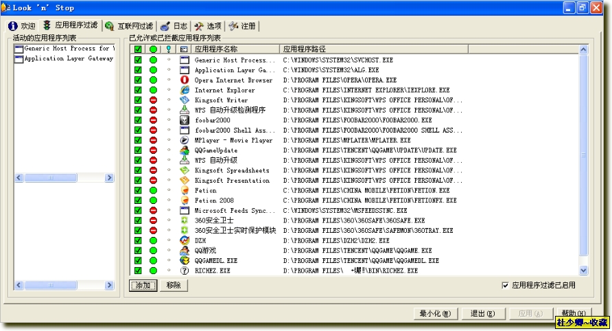Click path D:\PROGRAM FILES\DZH2\DZH2.EXE
This screenshot has height=331, width=612.
(x=336, y=241)
